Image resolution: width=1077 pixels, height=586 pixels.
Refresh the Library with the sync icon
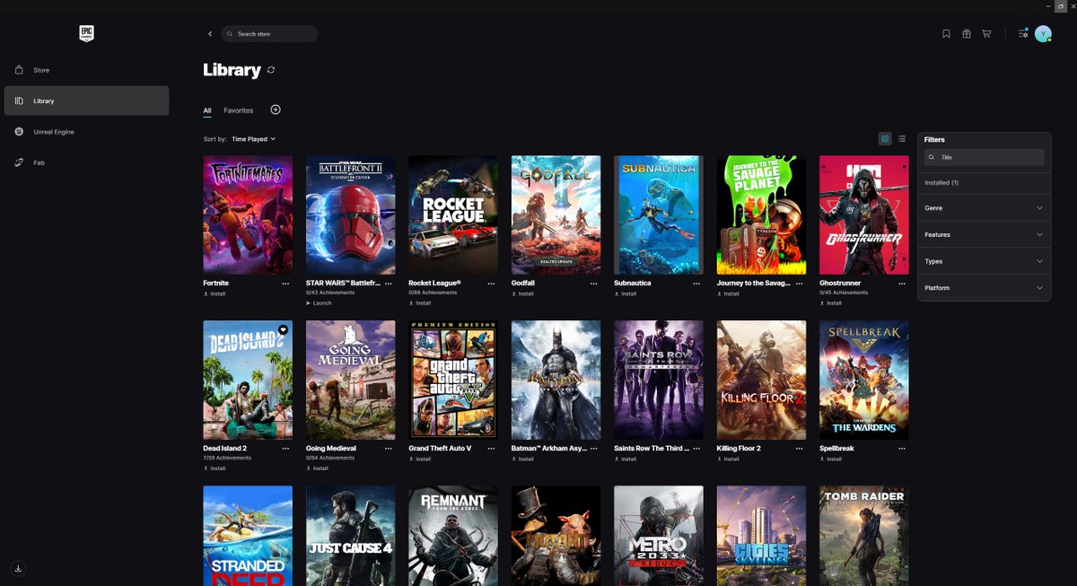271,70
